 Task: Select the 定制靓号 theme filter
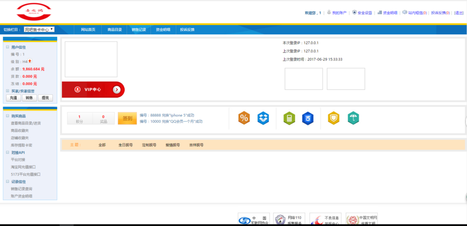pos(149,145)
